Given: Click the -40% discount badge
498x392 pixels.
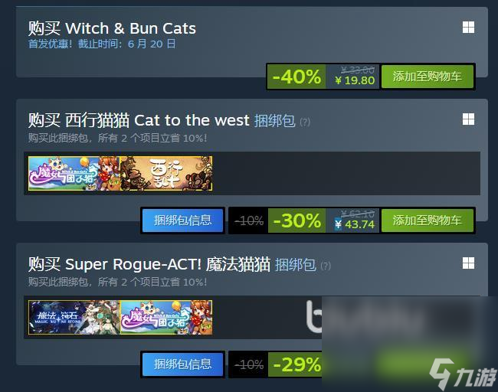Looking at the screenshot, I should tap(297, 77).
